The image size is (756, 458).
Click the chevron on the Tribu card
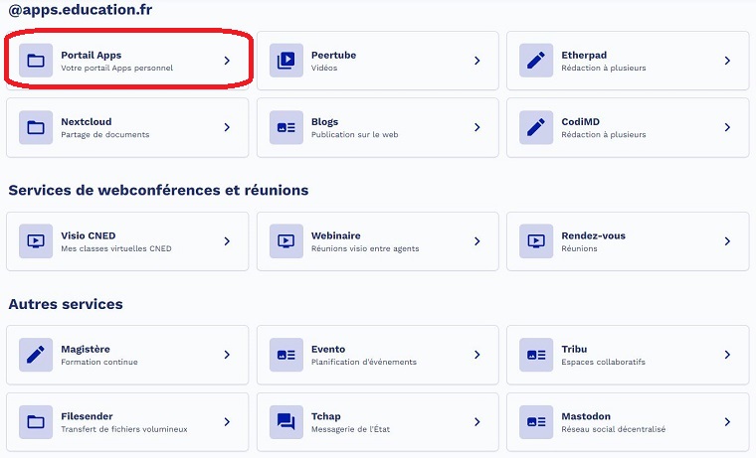click(x=727, y=355)
